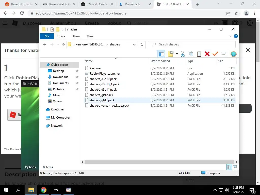
Task: Select shaders_d3d10.pack file
Action: pyautogui.click(x=103, y=79)
